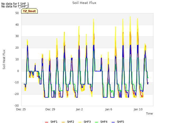This screenshot has height=127, width=169.
Task: Toggle the SHF5 series in the legend
Action: point(118,122)
